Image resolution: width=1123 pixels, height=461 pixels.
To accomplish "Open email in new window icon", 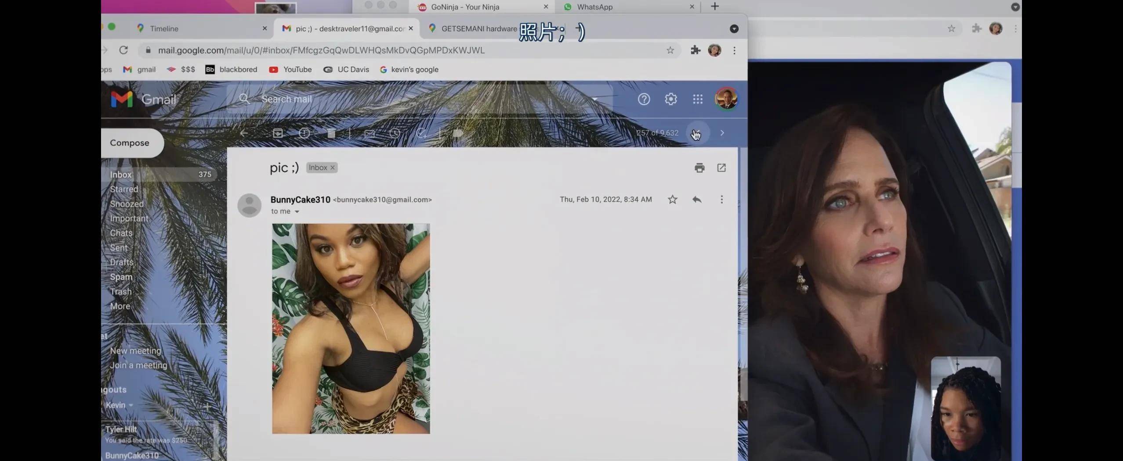I will tap(721, 168).
